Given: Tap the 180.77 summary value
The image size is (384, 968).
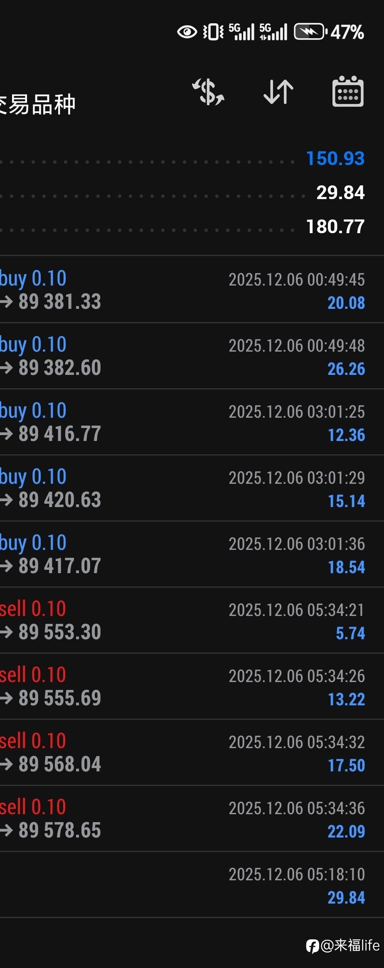Looking at the screenshot, I should 335,227.
